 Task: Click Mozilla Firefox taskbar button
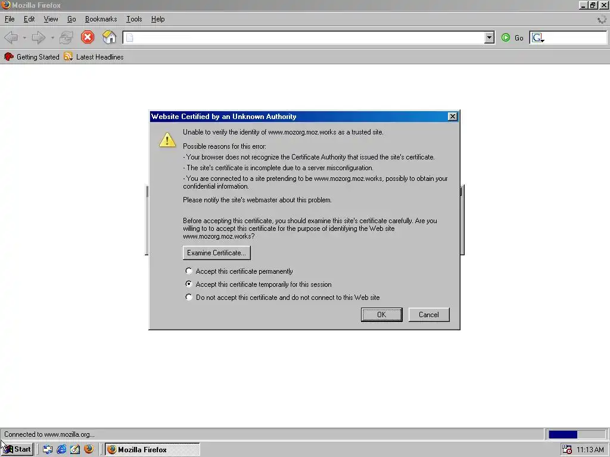click(152, 449)
